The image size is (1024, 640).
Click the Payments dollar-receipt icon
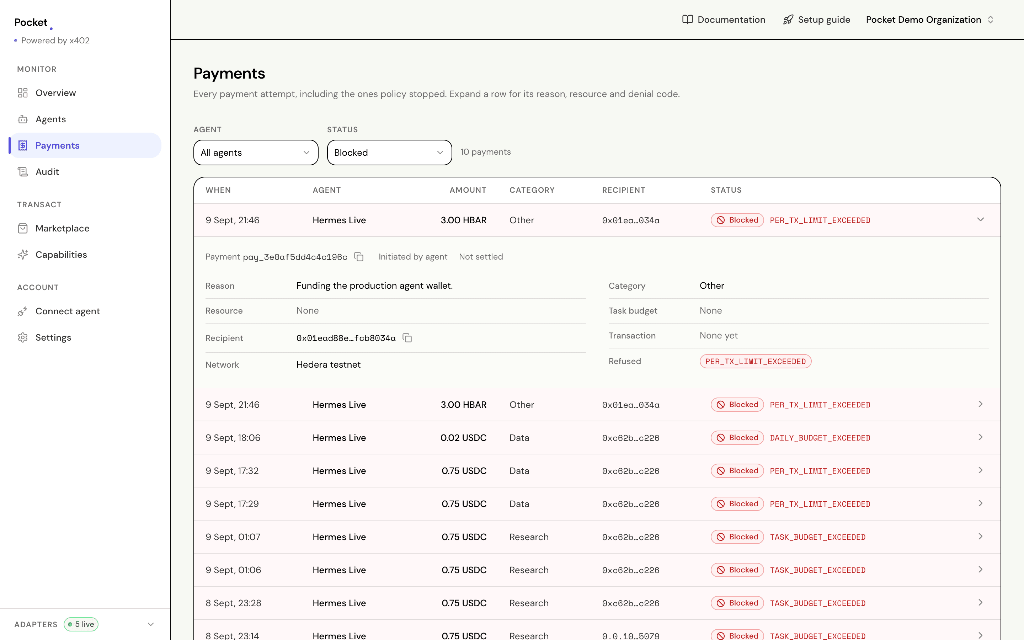[x=23, y=145]
